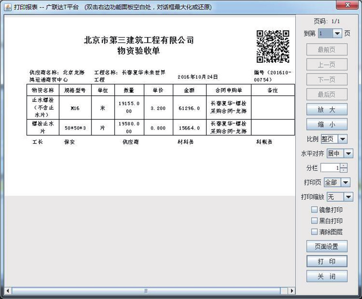Increase the 分栏 column count with up arrow
This screenshot has height=299, width=362.
(x=343, y=166)
